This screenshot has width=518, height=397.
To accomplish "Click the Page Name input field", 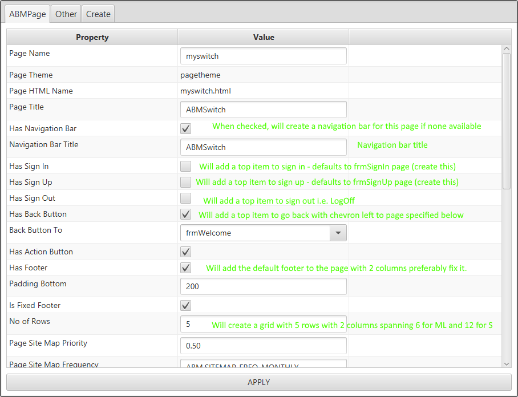I will coord(263,56).
